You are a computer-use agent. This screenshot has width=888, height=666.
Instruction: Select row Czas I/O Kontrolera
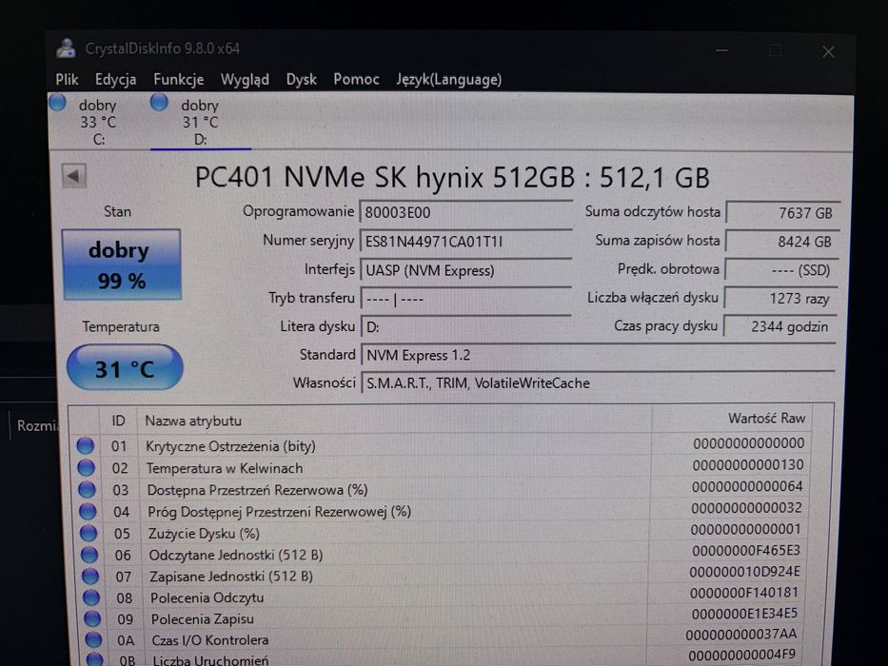(442, 638)
